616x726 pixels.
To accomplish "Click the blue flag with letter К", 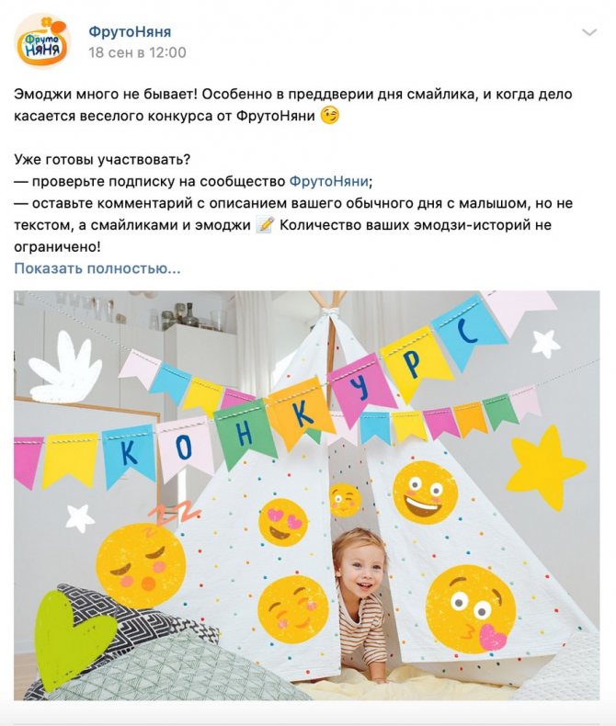I will coord(130,455).
